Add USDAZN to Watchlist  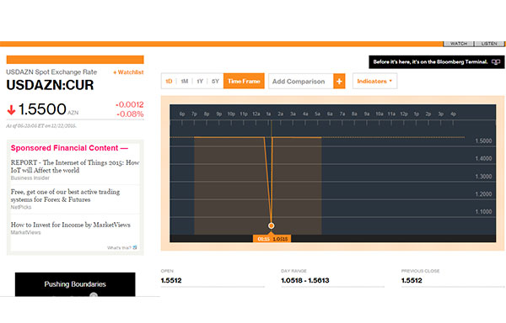coord(128,72)
